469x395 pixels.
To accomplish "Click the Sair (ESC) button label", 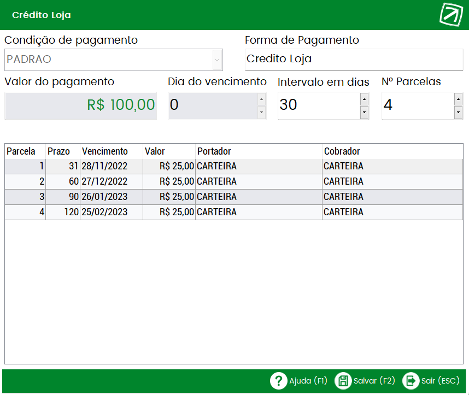I will click(440, 381).
